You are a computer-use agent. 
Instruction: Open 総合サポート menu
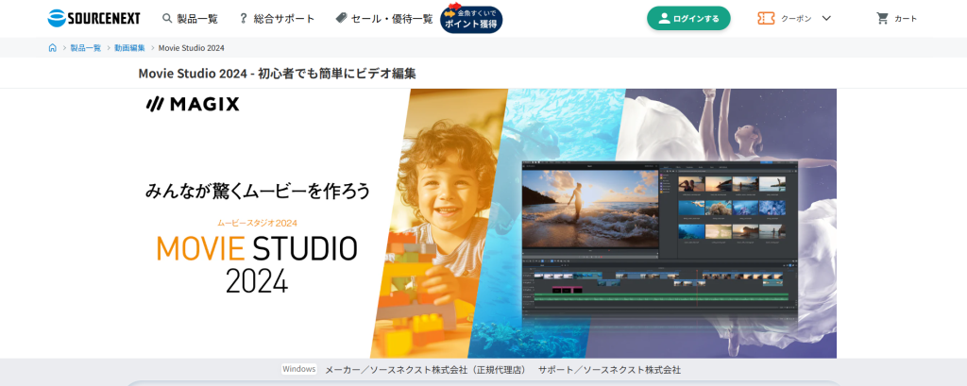(284, 19)
